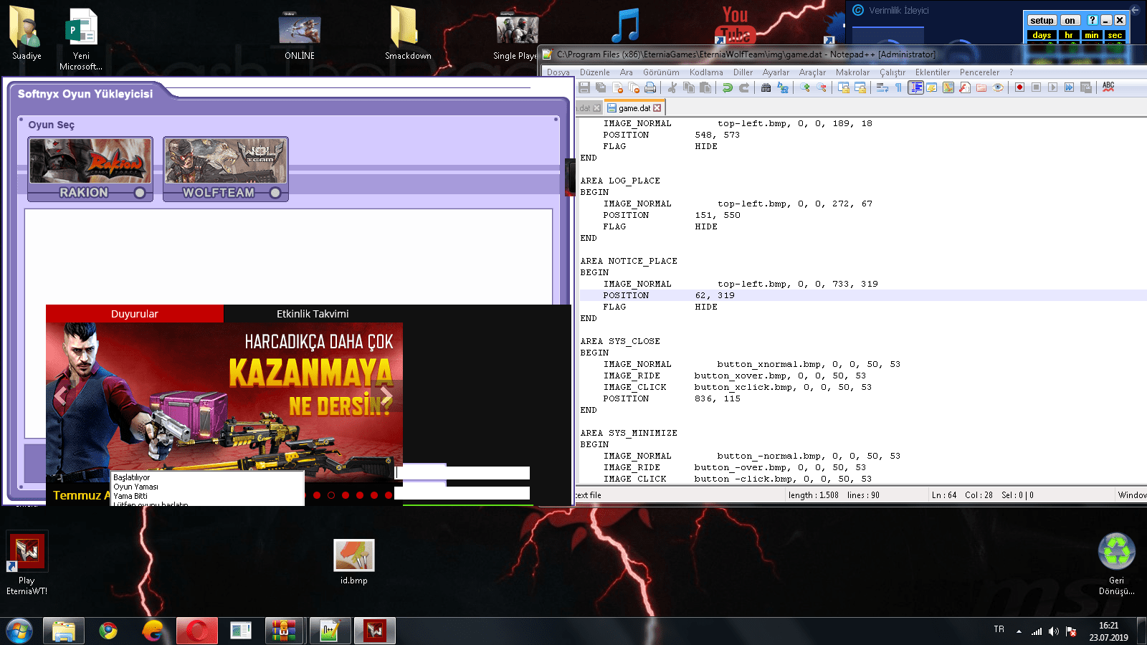Toggle ABC spell check icon
The width and height of the screenshot is (1147, 645).
1108,87
